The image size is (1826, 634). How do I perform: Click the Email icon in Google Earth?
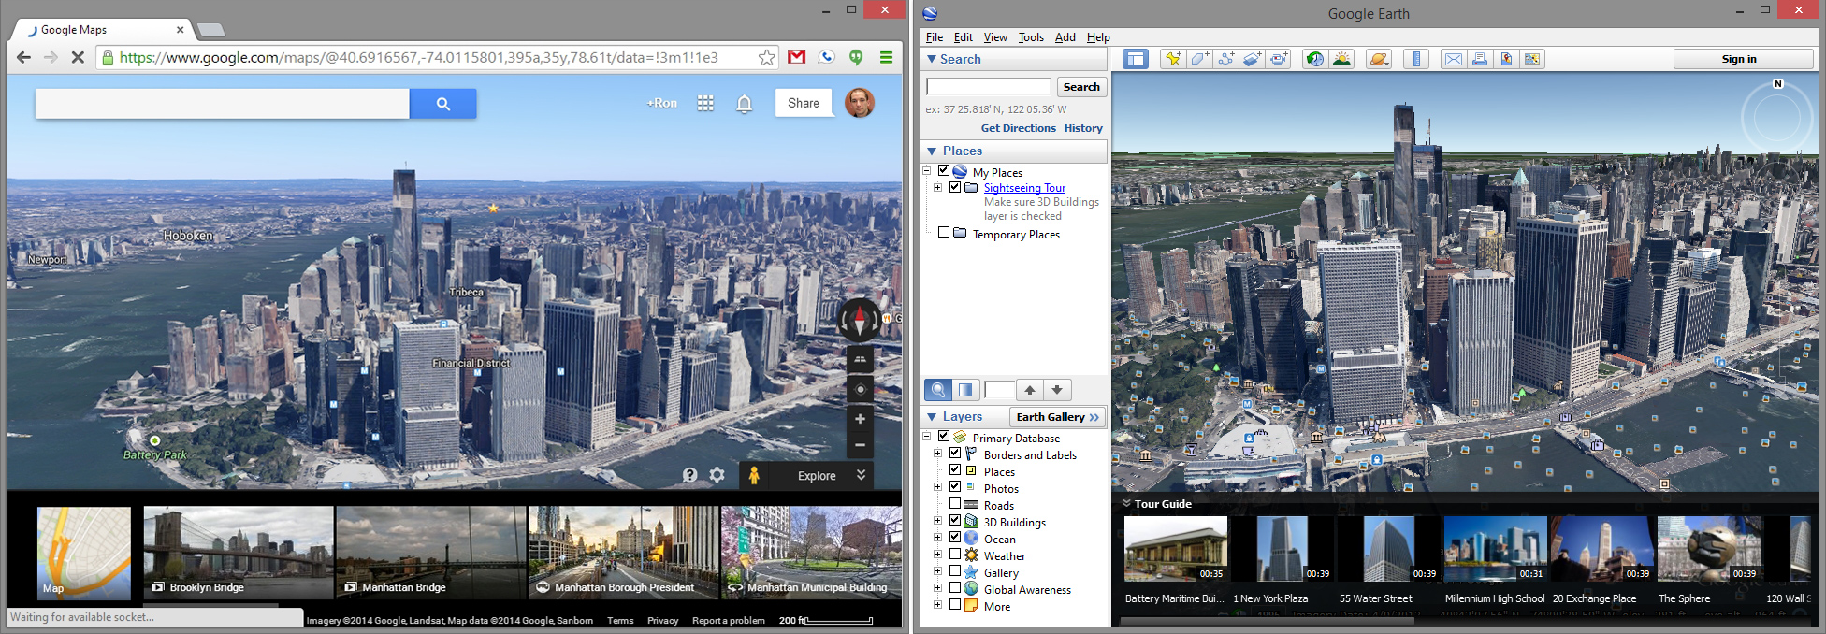[1453, 59]
